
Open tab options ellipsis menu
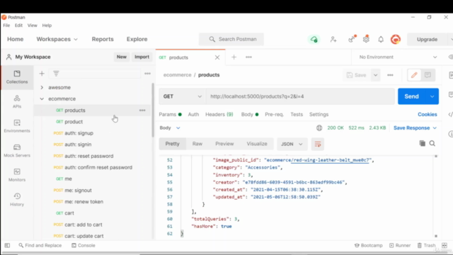pos(248,57)
